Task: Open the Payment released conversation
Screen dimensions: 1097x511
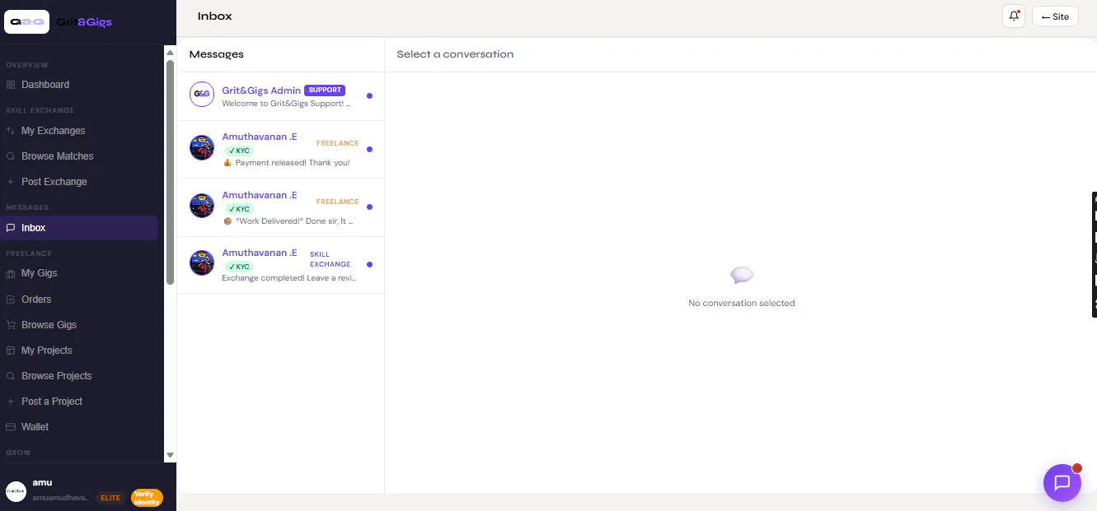Action: coord(280,150)
